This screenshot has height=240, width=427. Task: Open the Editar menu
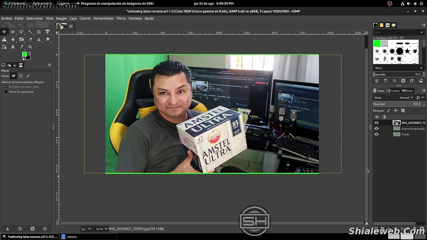(19, 18)
